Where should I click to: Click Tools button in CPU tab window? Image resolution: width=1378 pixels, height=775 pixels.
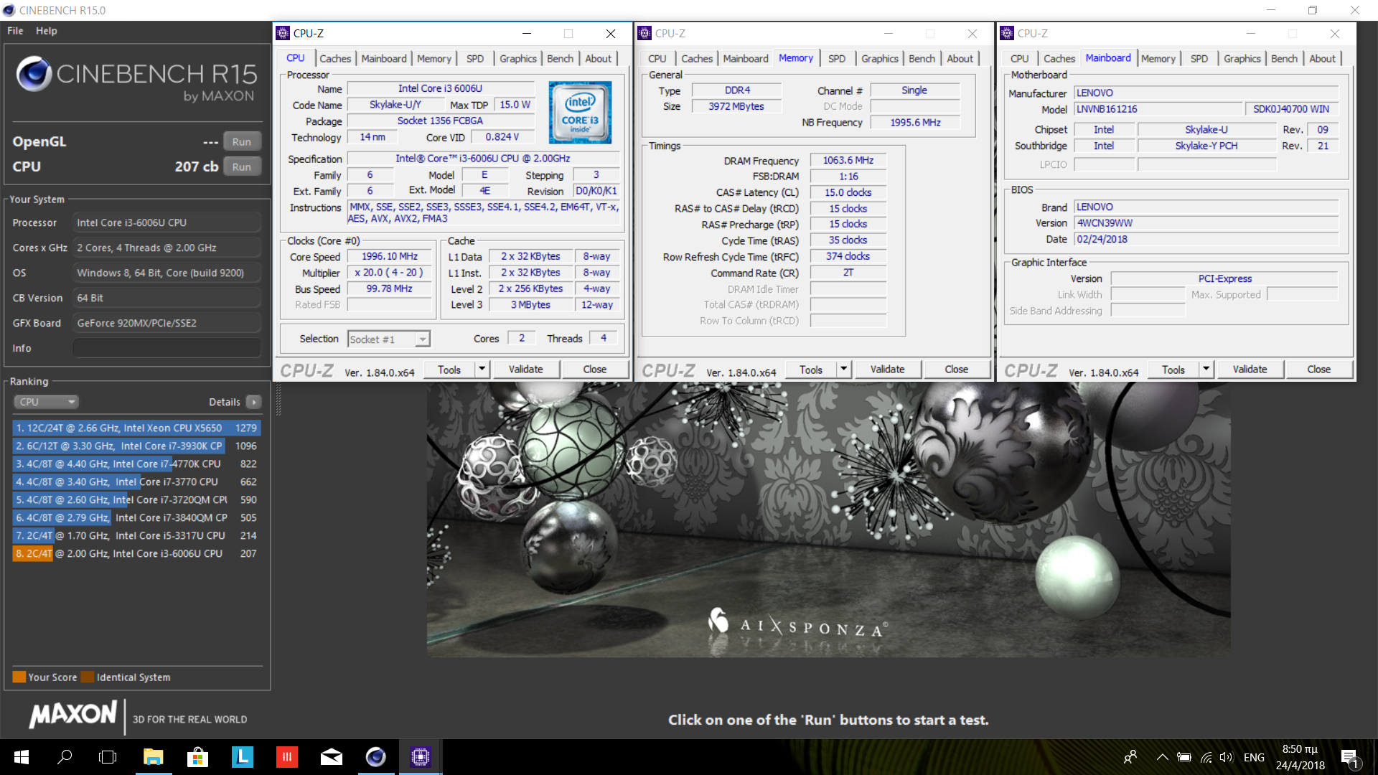[449, 370]
